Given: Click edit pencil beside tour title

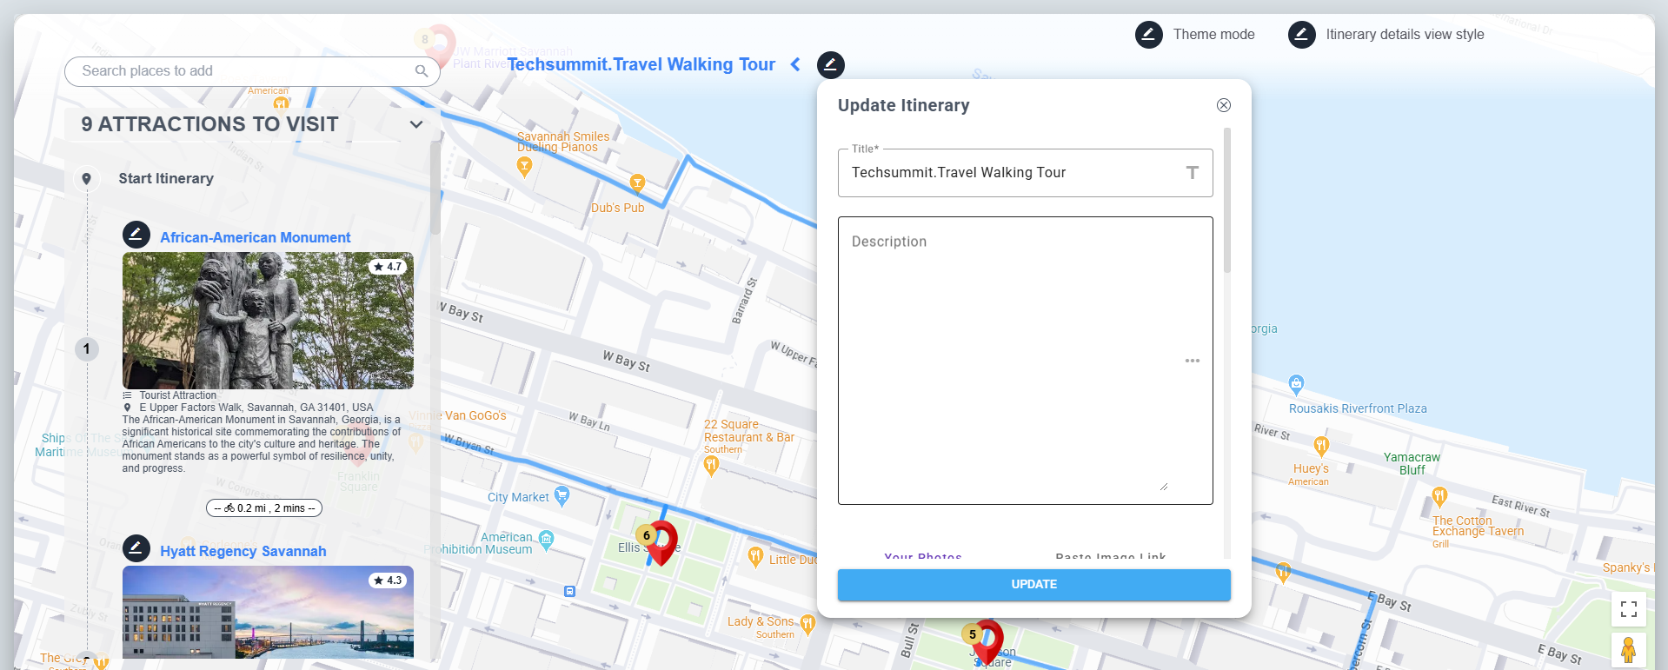Looking at the screenshot, I should click(830, 64).
